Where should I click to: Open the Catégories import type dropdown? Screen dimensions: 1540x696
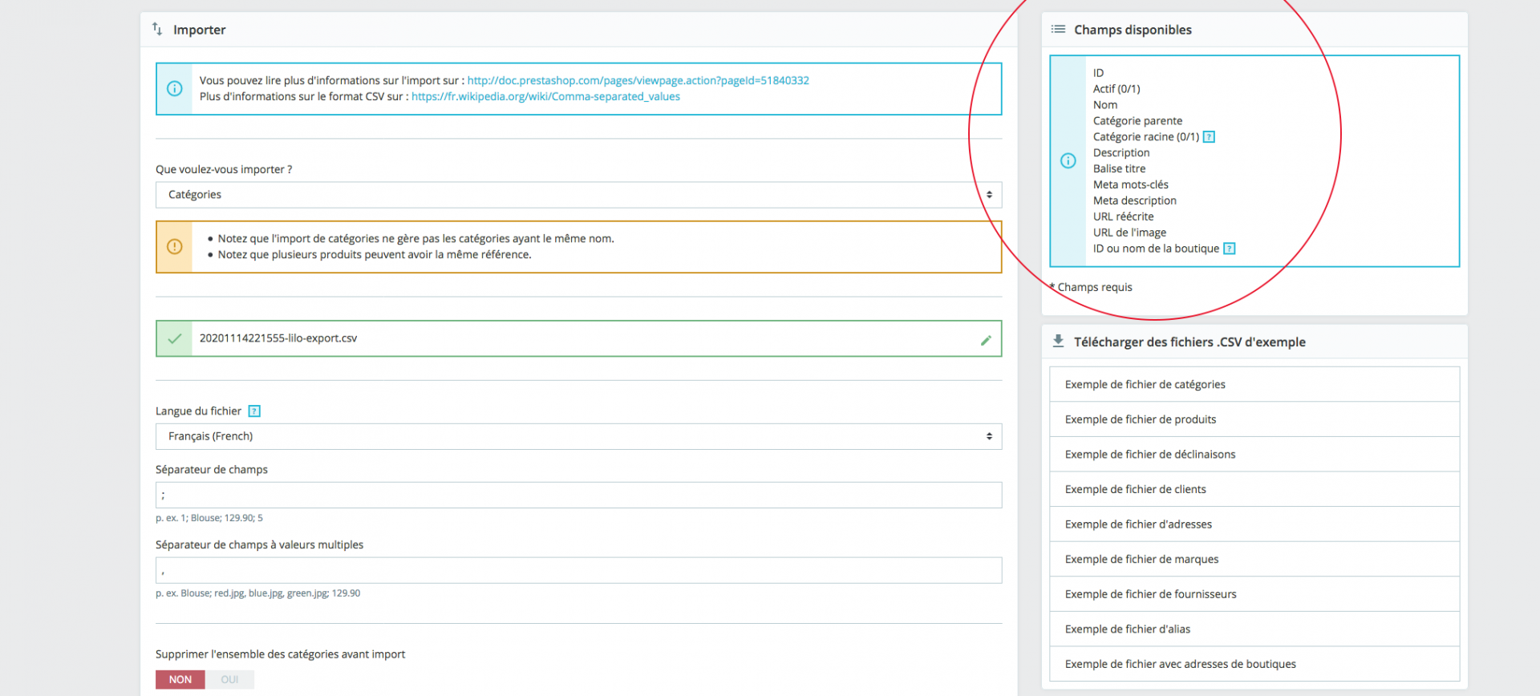578,195
